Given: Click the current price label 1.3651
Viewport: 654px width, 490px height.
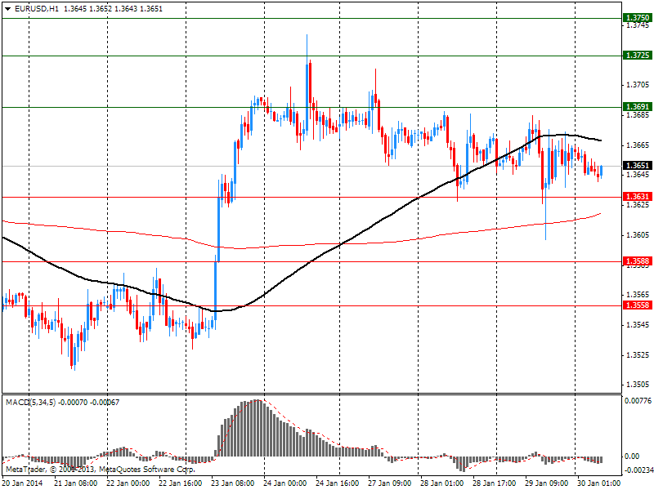Looking at the screenshot, I should [638, 166].
